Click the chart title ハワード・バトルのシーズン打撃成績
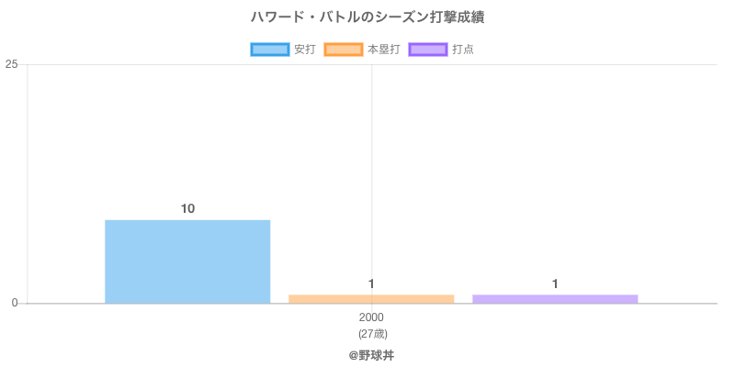This screenshot has height=367, width=735. pyautogui.click(x=367, y=17)
